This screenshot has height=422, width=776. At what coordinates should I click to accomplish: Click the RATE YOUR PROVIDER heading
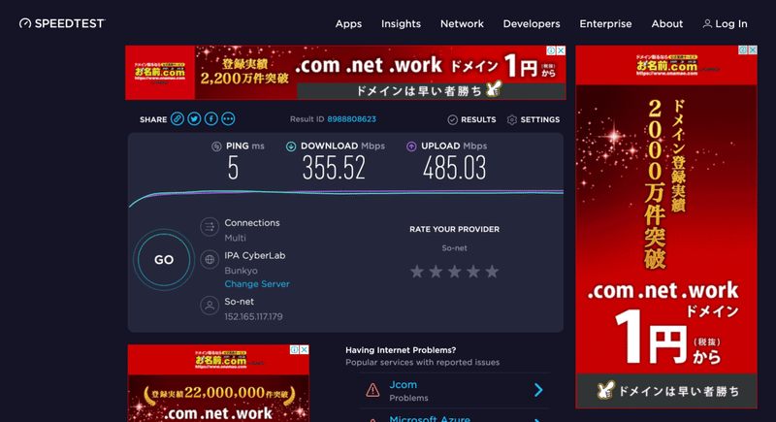pos(454,229)
